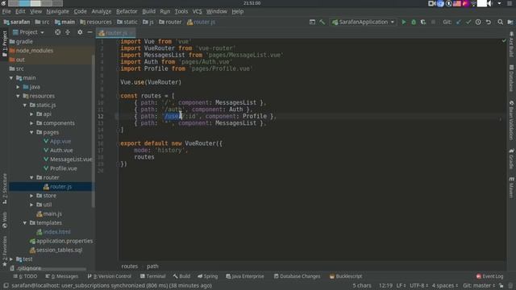This screenshot has width=516, height=290.
Task: Open Spring tool window
Action: coord(208,276)
